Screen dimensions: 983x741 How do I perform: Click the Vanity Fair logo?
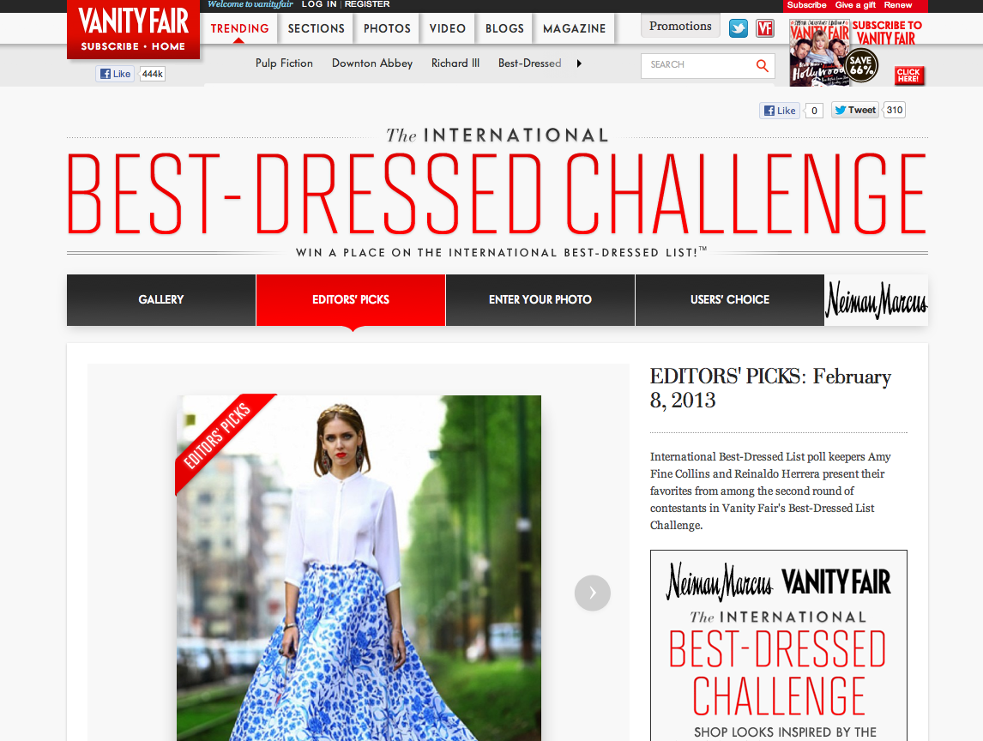pyautogui.click(x=133, y=21)
